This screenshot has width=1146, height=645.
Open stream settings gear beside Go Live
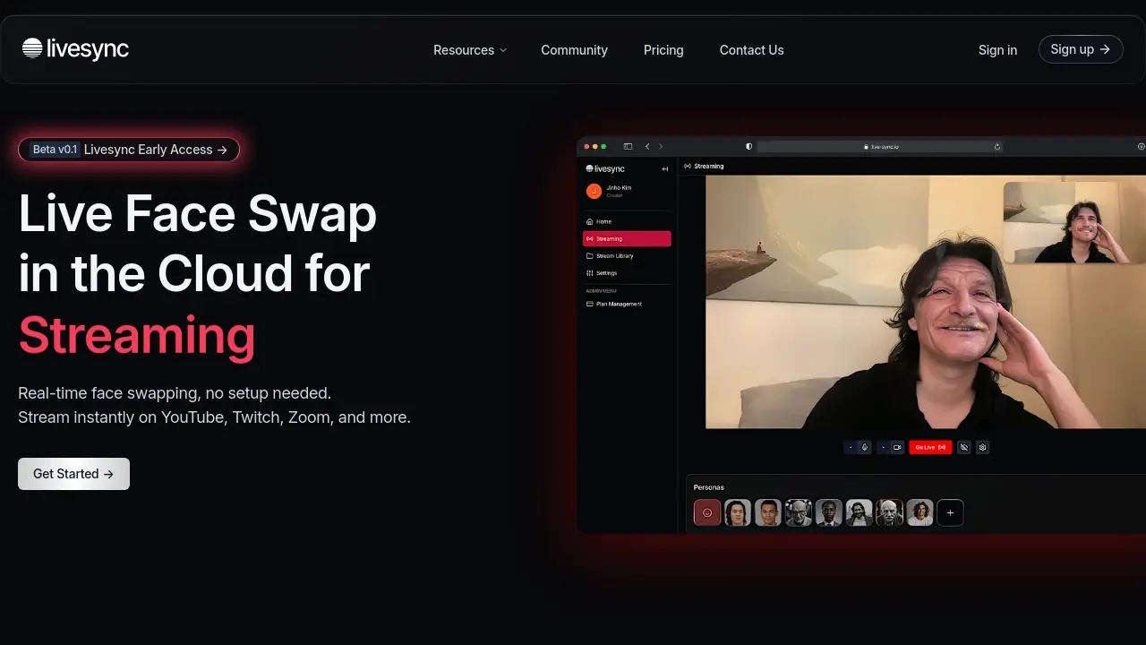(982, 447)
